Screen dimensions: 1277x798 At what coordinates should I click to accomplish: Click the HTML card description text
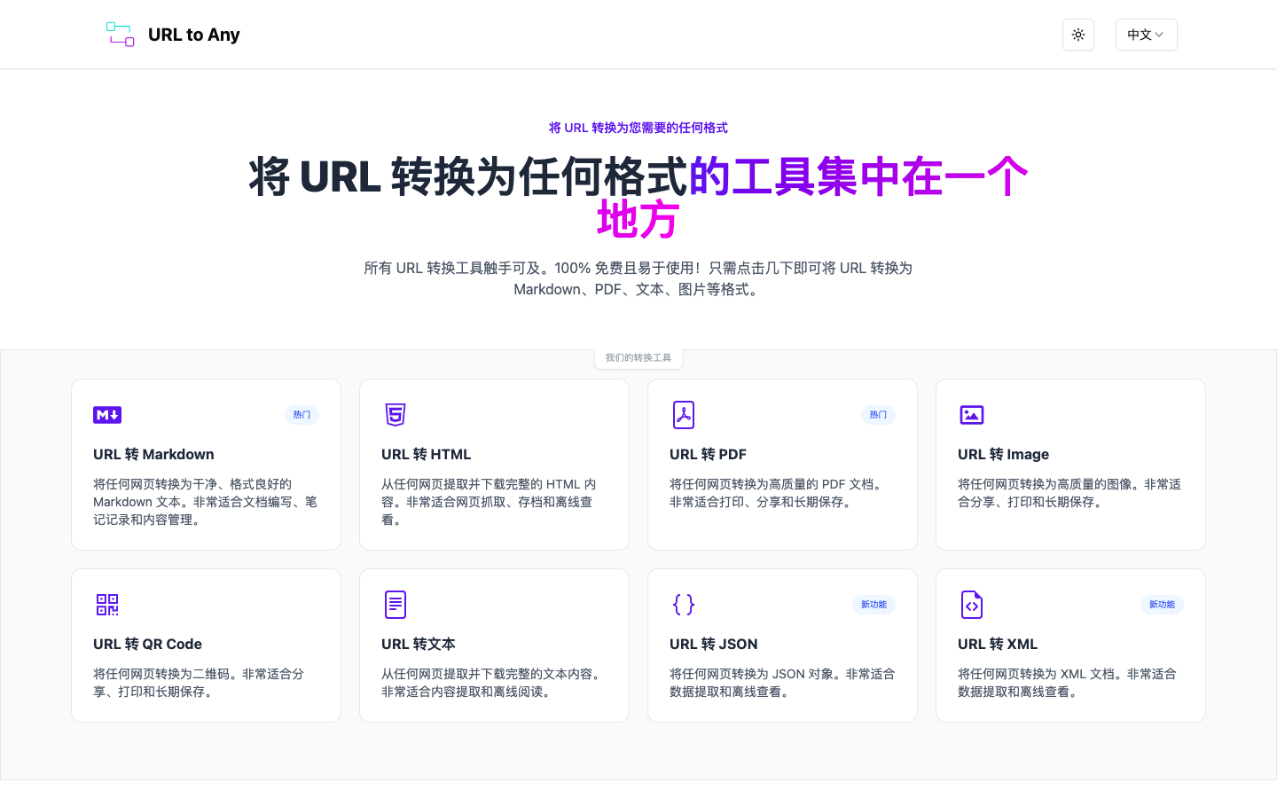[x=490, y=502]
